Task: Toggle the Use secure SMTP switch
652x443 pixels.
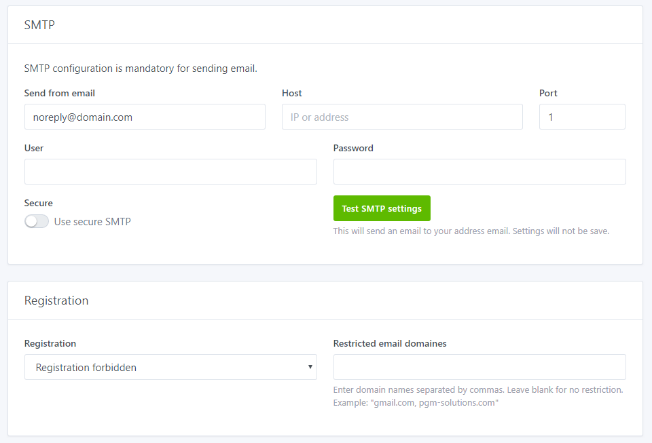Action: click(37, 221)
